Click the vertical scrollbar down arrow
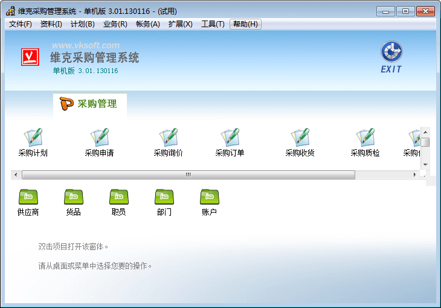The width and height of the screenshot is (441, 308). pos(425,164)
